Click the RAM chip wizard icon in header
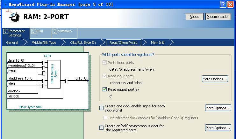 pos(13,16)
